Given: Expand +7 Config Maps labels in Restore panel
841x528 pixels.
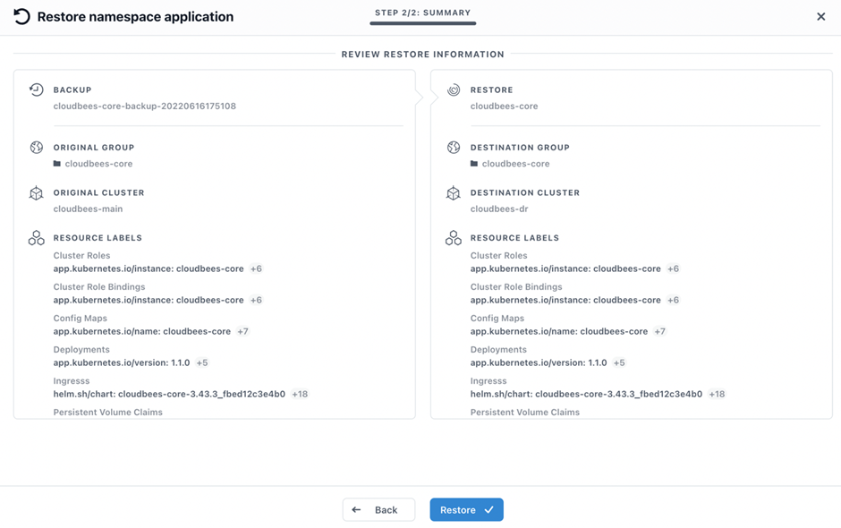Looking at the screenshot, I should [659, 332].
